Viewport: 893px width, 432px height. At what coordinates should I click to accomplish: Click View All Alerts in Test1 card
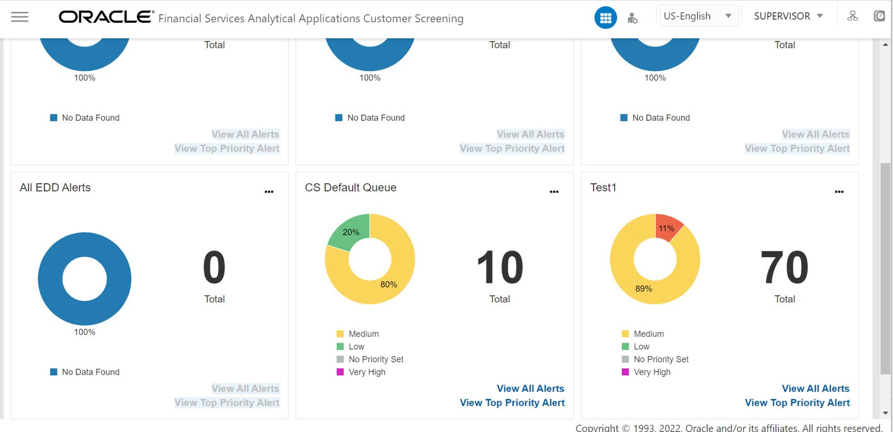click(x=816, y=389)
